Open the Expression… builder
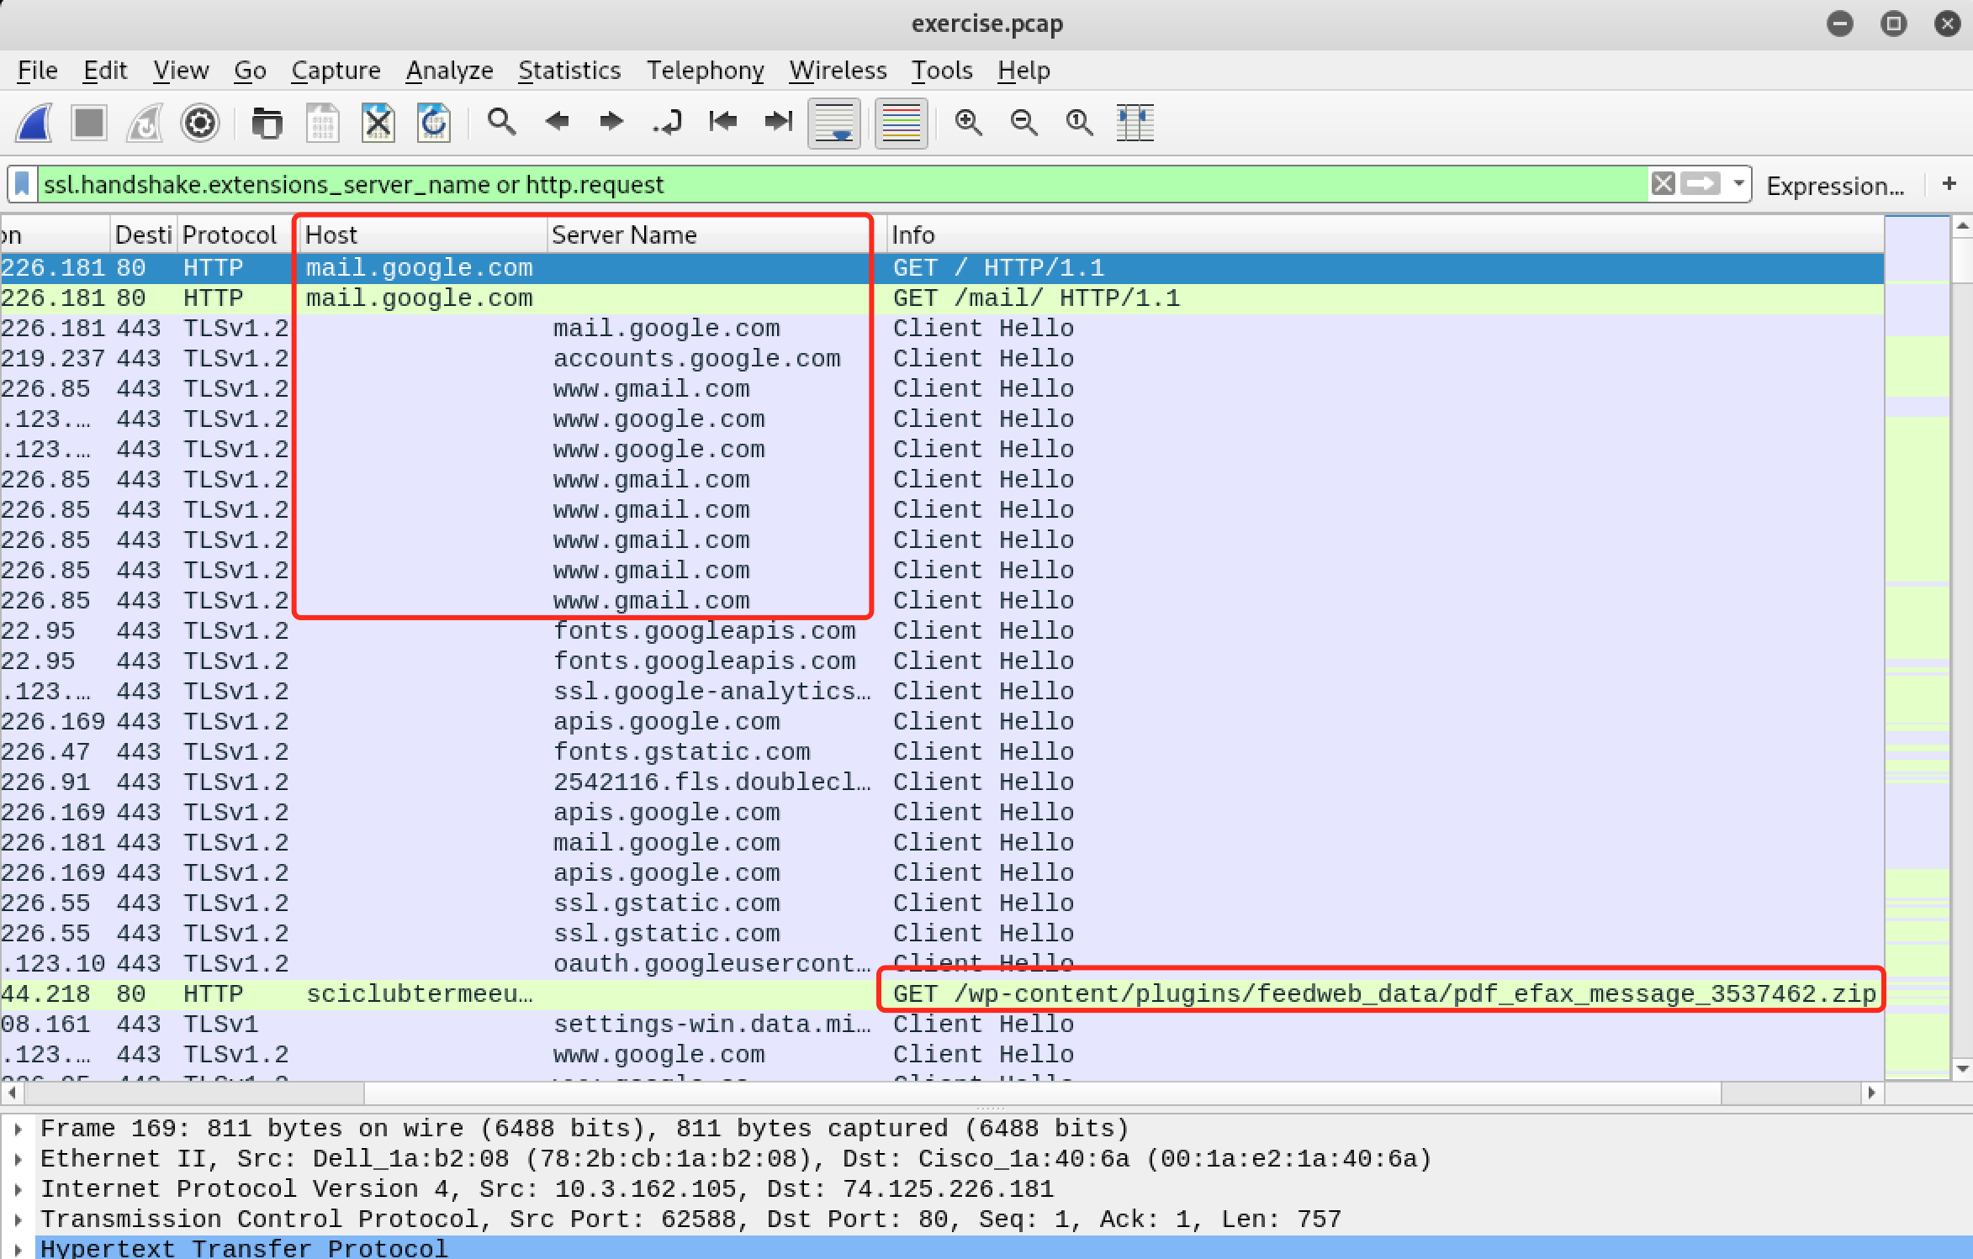 (1836, 186)
